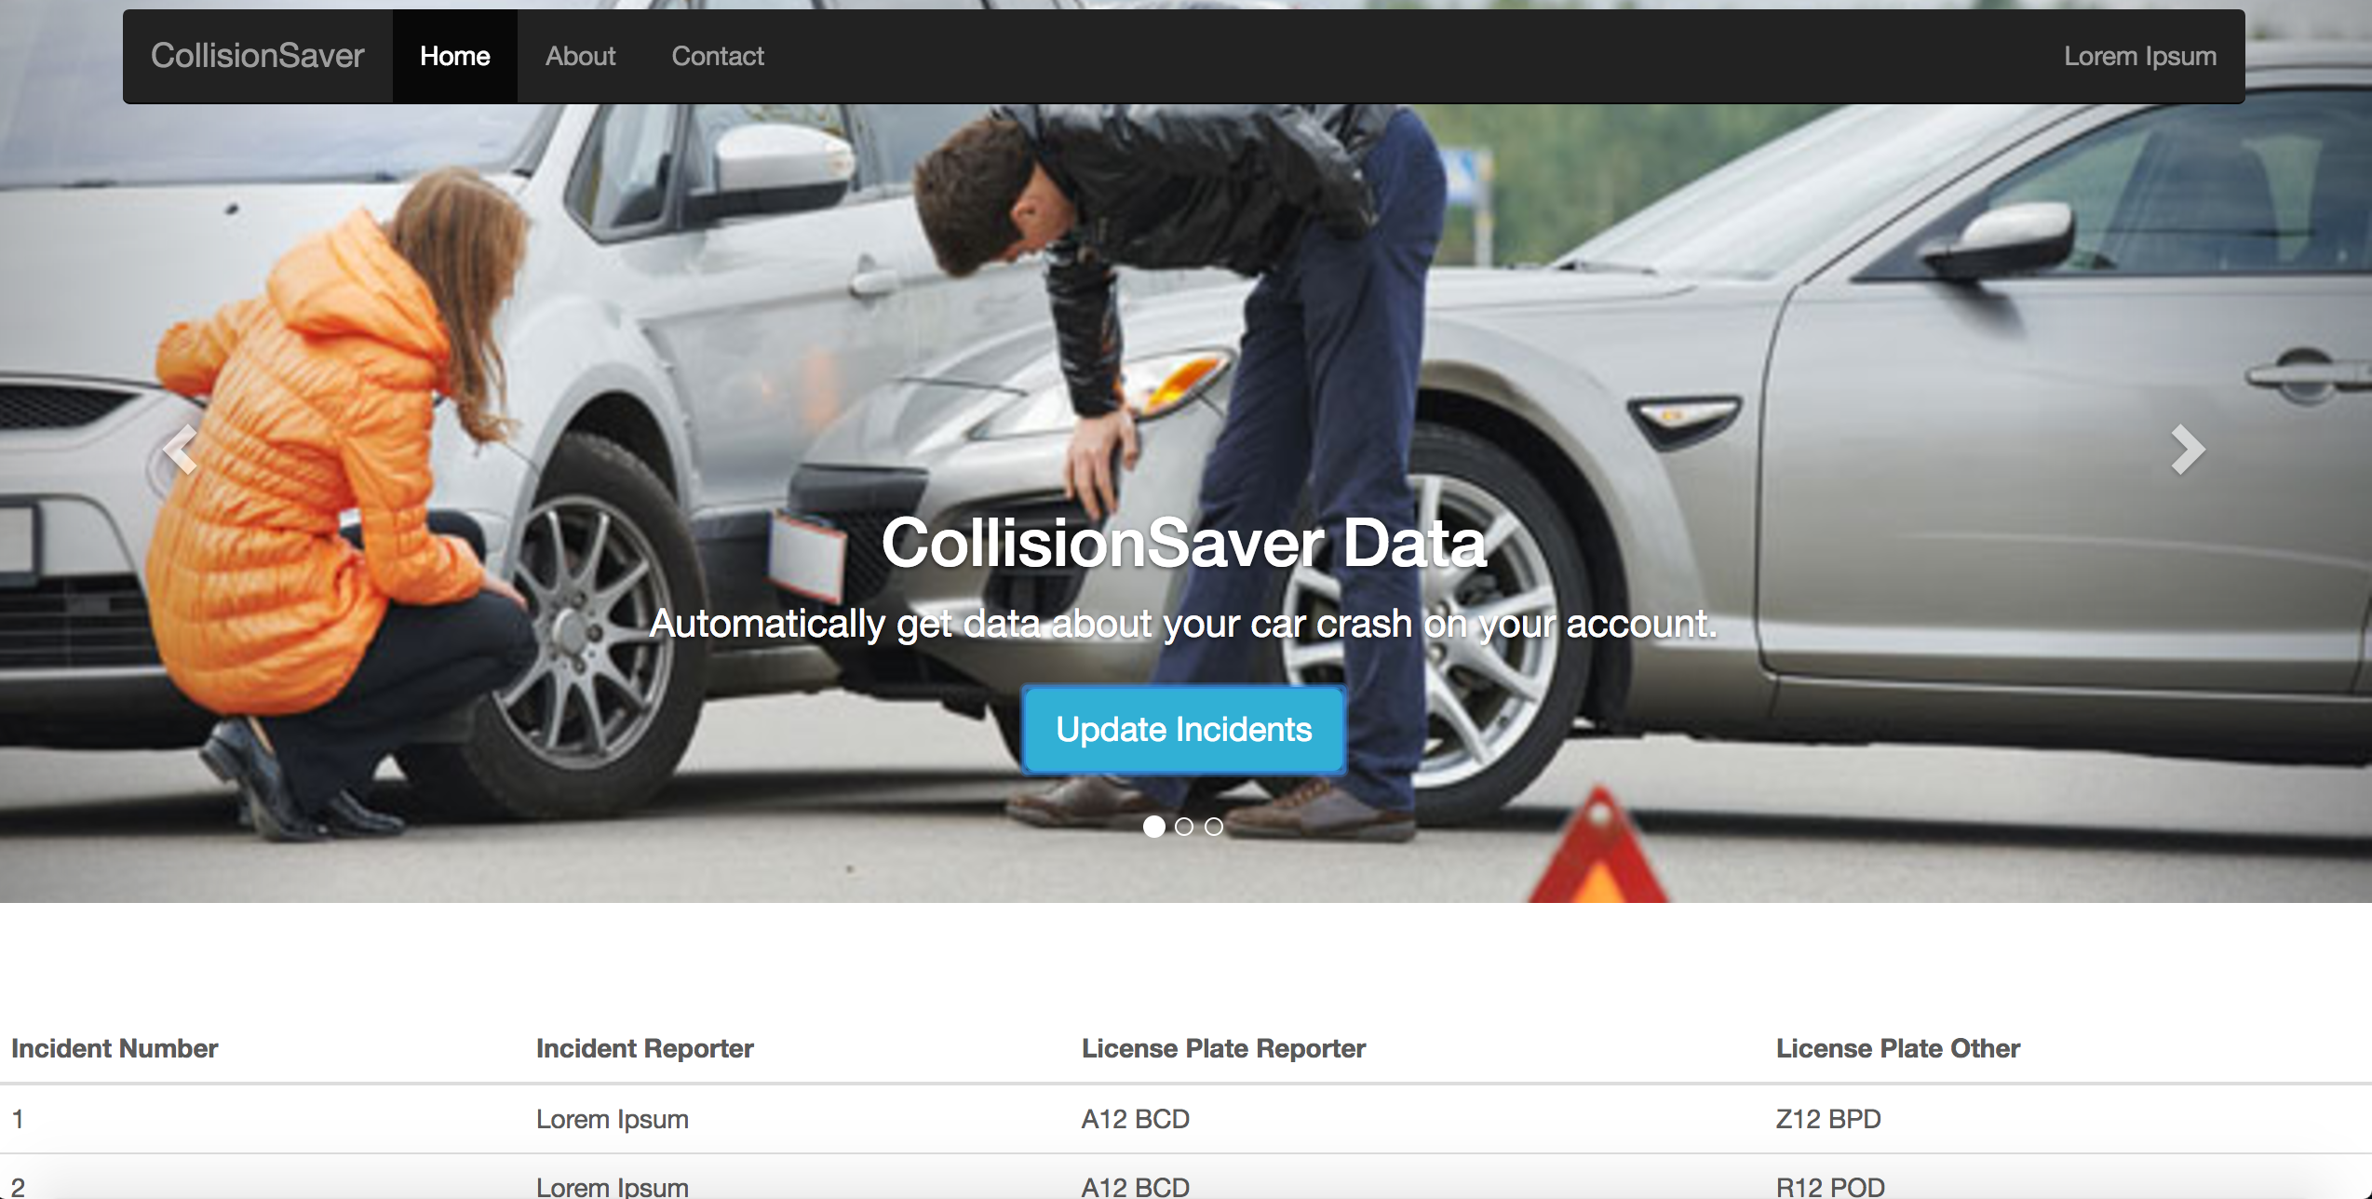
Task: Click the next slide chevron arrow
Action: (x=2188, y=450)
